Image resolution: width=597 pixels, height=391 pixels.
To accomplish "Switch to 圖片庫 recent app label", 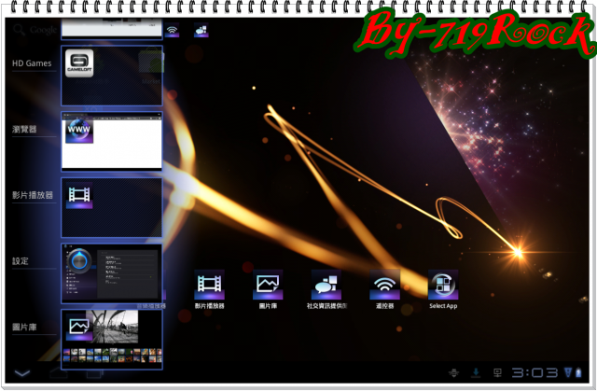I will (x=24, y=327).
